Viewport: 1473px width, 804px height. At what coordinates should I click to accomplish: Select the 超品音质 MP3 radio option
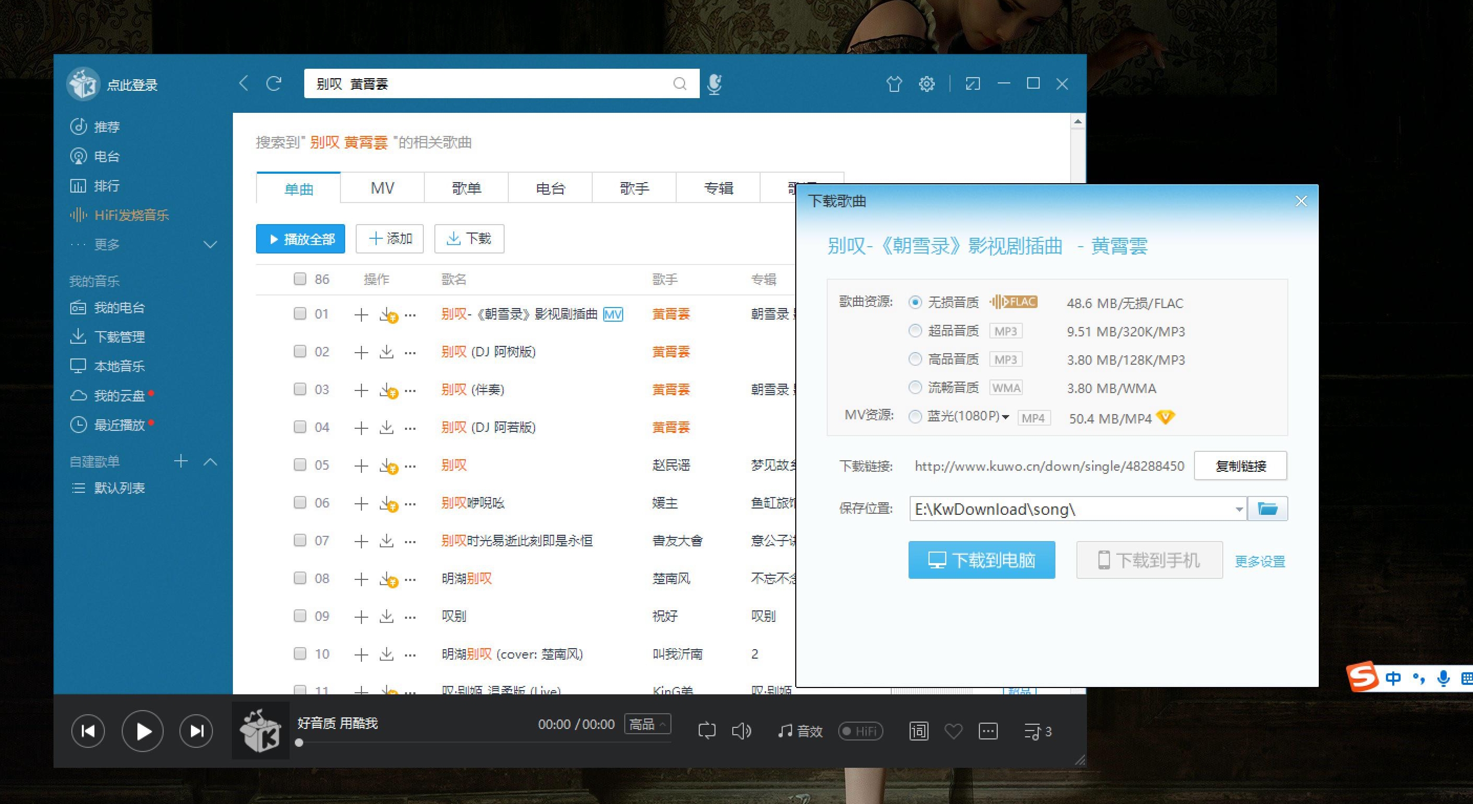(915, 331)
